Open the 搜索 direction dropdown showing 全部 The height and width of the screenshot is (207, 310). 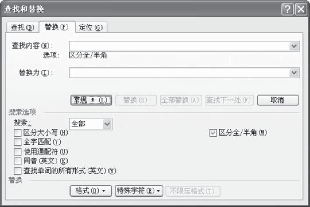(91, 124)
